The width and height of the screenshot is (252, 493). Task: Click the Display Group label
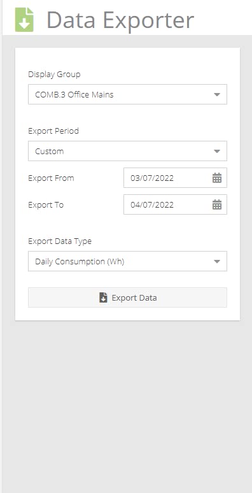[54, 75]
